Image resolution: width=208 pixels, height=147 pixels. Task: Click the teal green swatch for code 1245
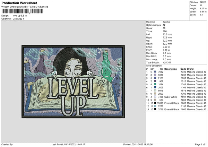click(155, 85)
